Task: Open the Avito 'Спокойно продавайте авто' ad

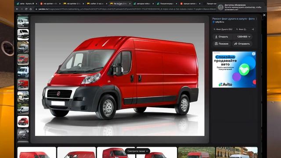Action: [234, 69]
